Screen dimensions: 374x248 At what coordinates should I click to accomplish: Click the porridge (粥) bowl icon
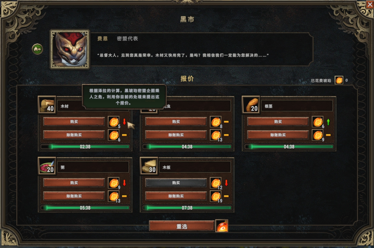click(x=47, y=166)
